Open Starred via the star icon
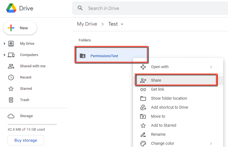228x147 pixels. tap(11, 89)
